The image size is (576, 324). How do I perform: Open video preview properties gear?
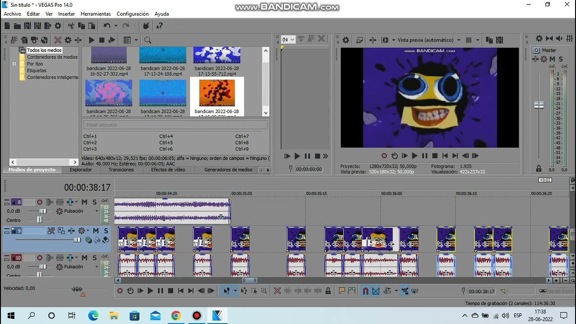346,40
